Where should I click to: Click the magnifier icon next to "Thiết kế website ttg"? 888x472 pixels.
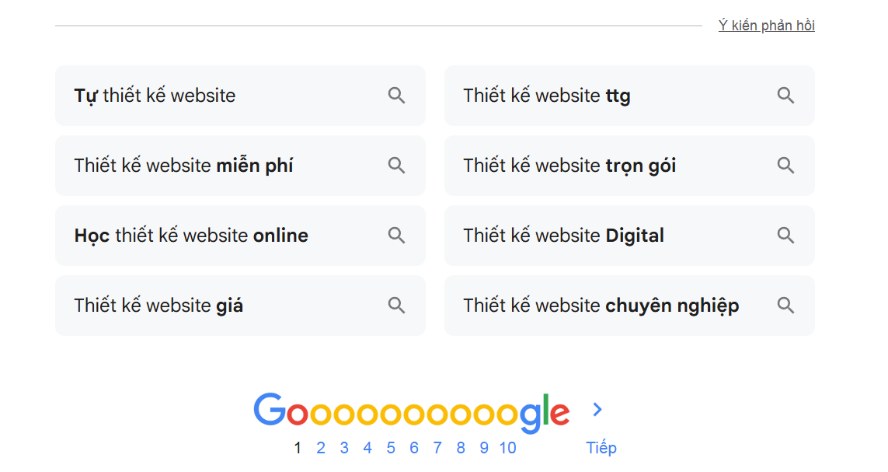(x=785, y=95)
